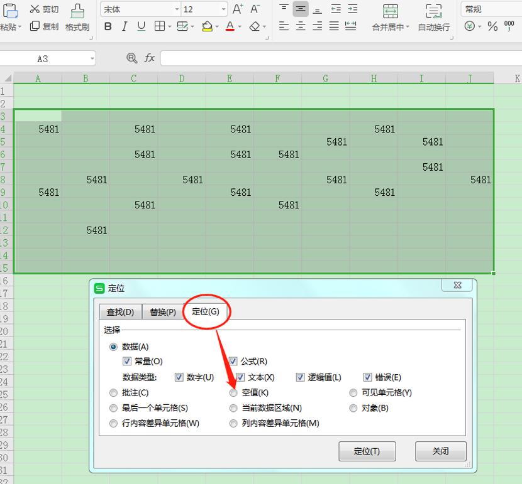Choose the 批注(C) radio button

click(x=113, y=392)
